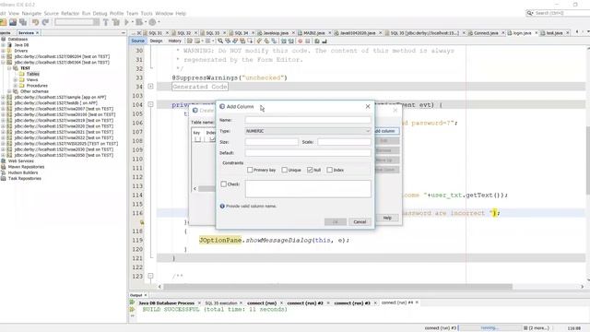Screen dimensions: 590x332
Task: Open the SQL 35 execution output tab
Action: pos(221,303)
